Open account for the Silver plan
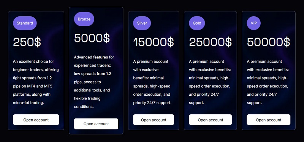The height and width of the screenshot is (142, 304). click(x=154, y=120)
